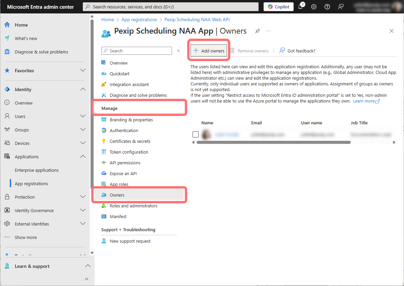Click the top search resources field
404x286 pixels.
click(171, 7)
